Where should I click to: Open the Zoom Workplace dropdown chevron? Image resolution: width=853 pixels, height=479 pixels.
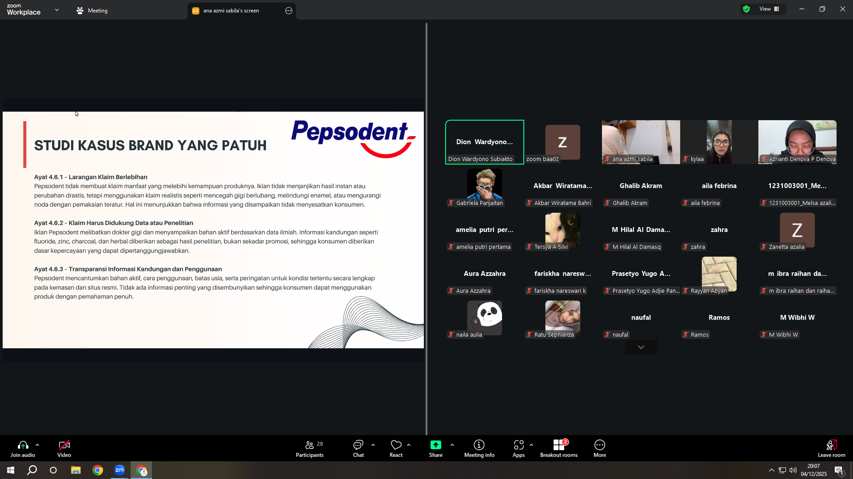pos(57,10)
